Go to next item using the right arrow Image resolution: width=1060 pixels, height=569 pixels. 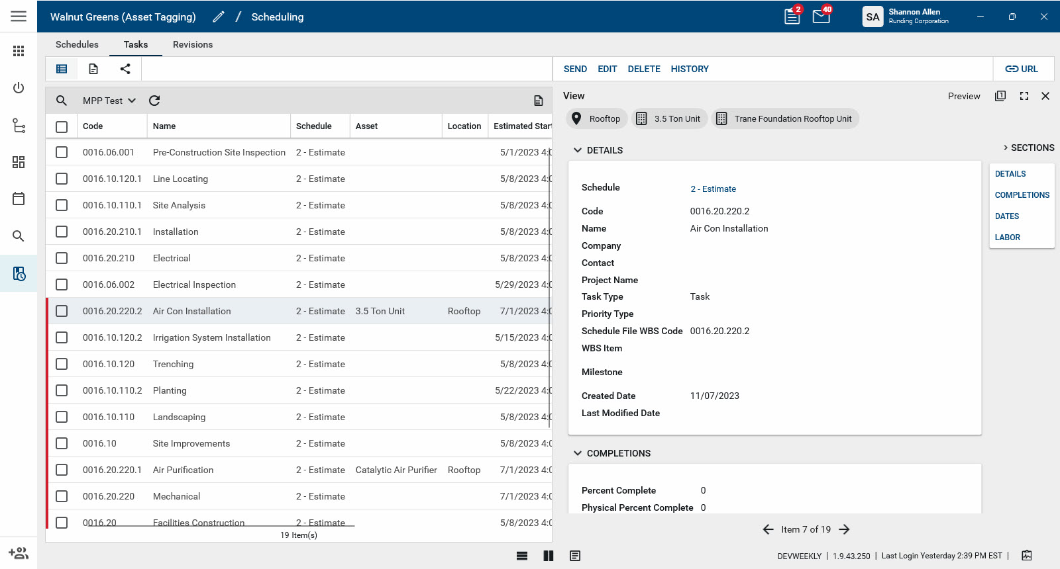[844, 529]
